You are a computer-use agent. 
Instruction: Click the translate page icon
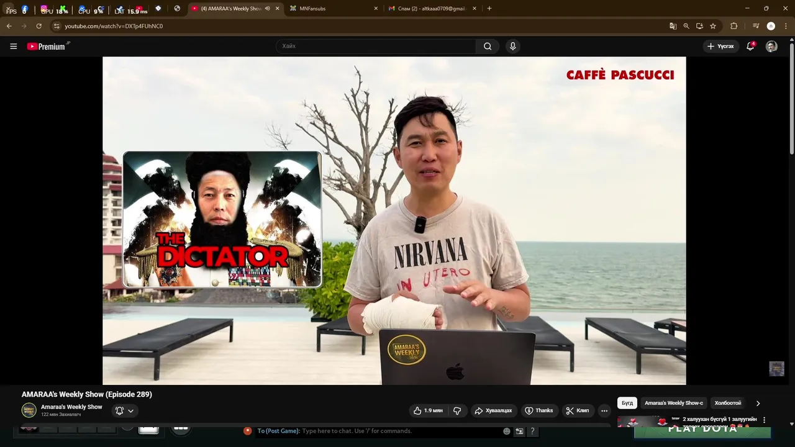tap(673, 26)
